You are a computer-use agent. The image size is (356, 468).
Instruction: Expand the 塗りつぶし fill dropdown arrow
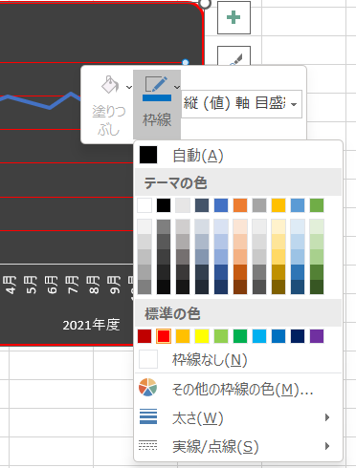tap(129, 87)
